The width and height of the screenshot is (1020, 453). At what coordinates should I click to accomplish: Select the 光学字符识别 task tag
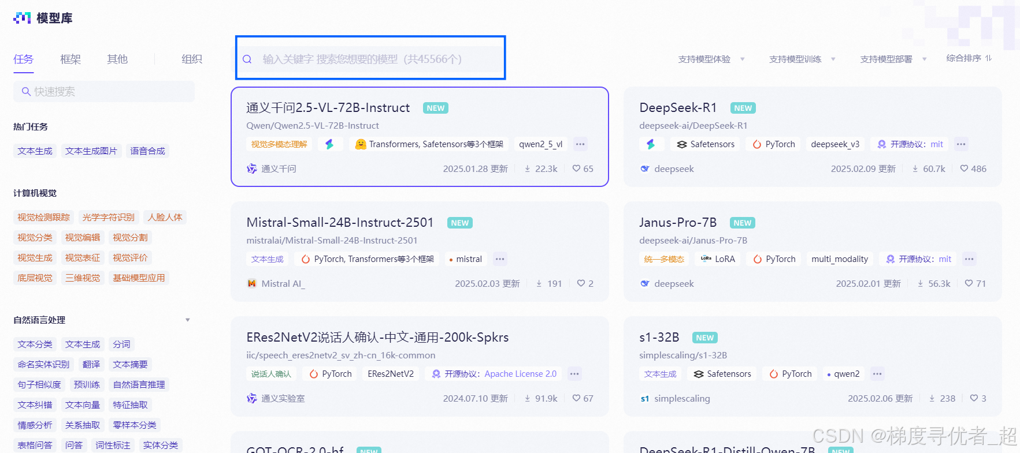click(x=108, y=218)
